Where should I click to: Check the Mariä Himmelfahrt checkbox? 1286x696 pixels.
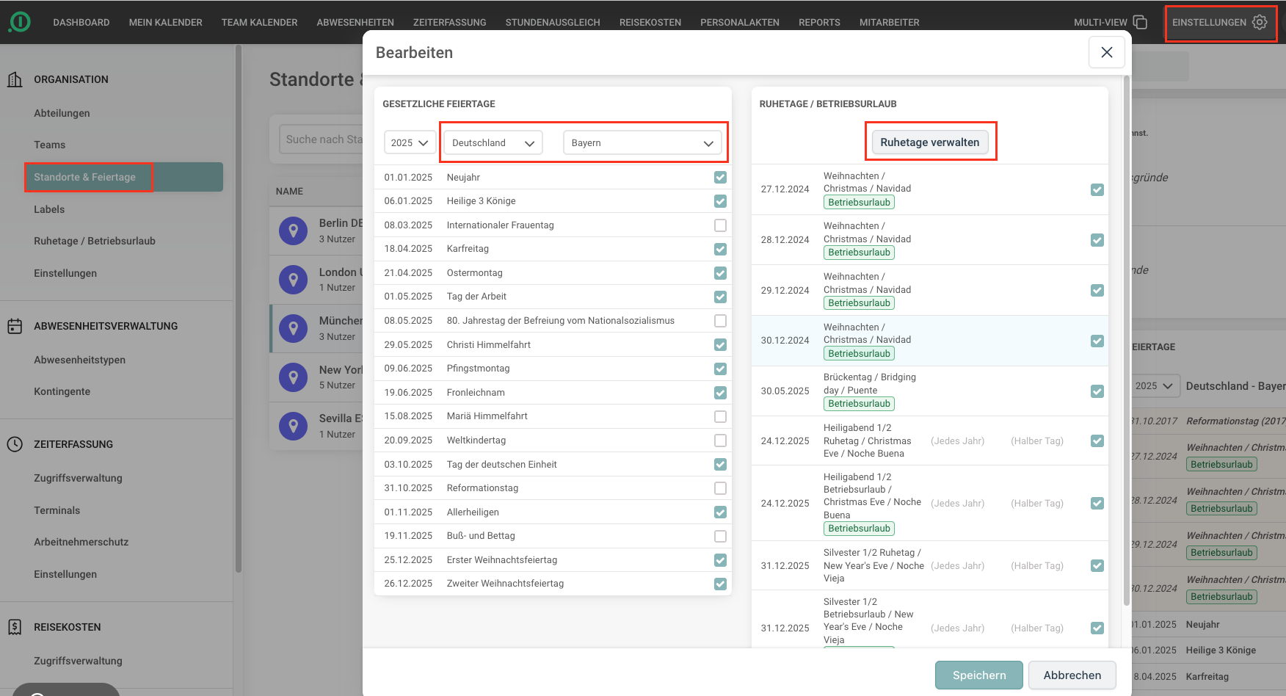point(720,416)
